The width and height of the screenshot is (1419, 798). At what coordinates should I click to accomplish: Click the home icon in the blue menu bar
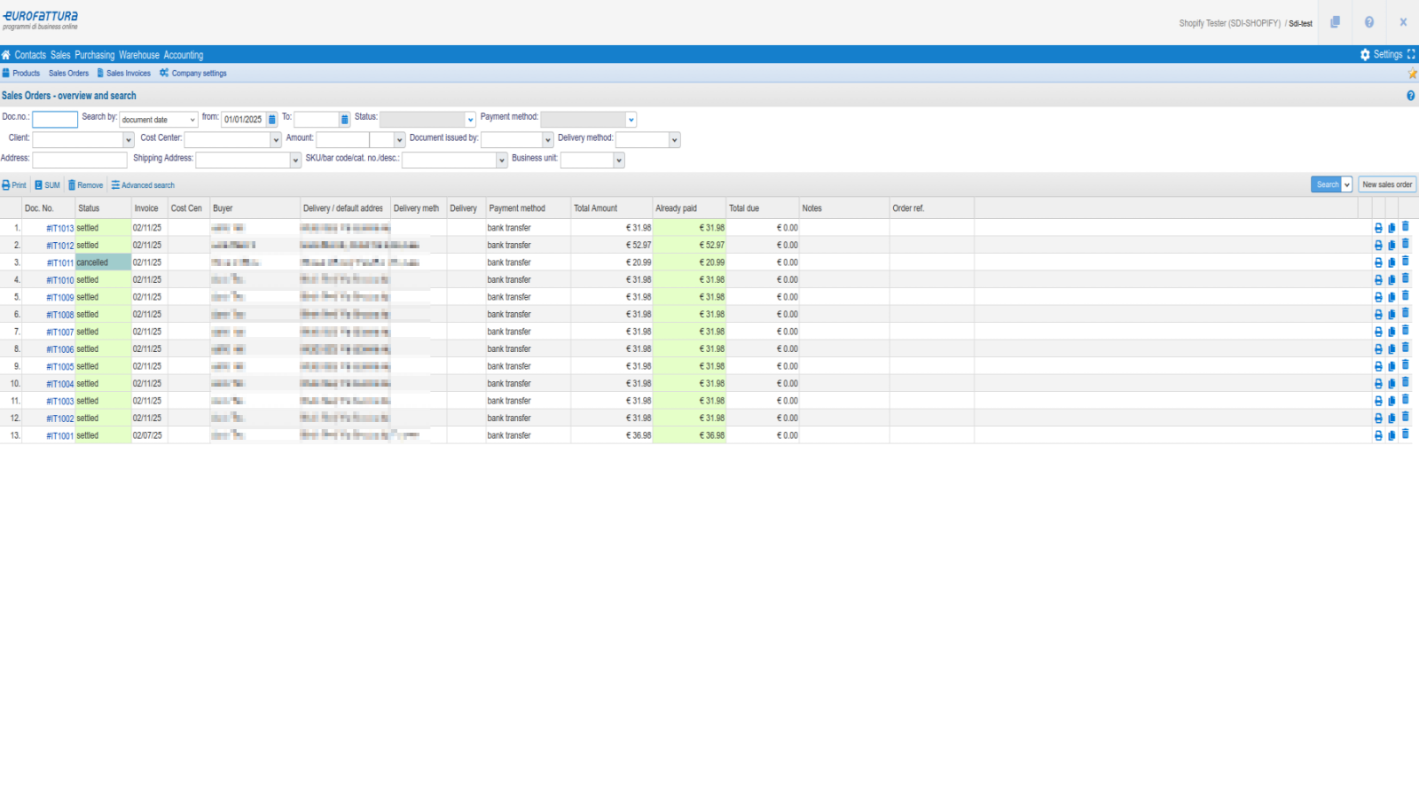click(5, 55)
